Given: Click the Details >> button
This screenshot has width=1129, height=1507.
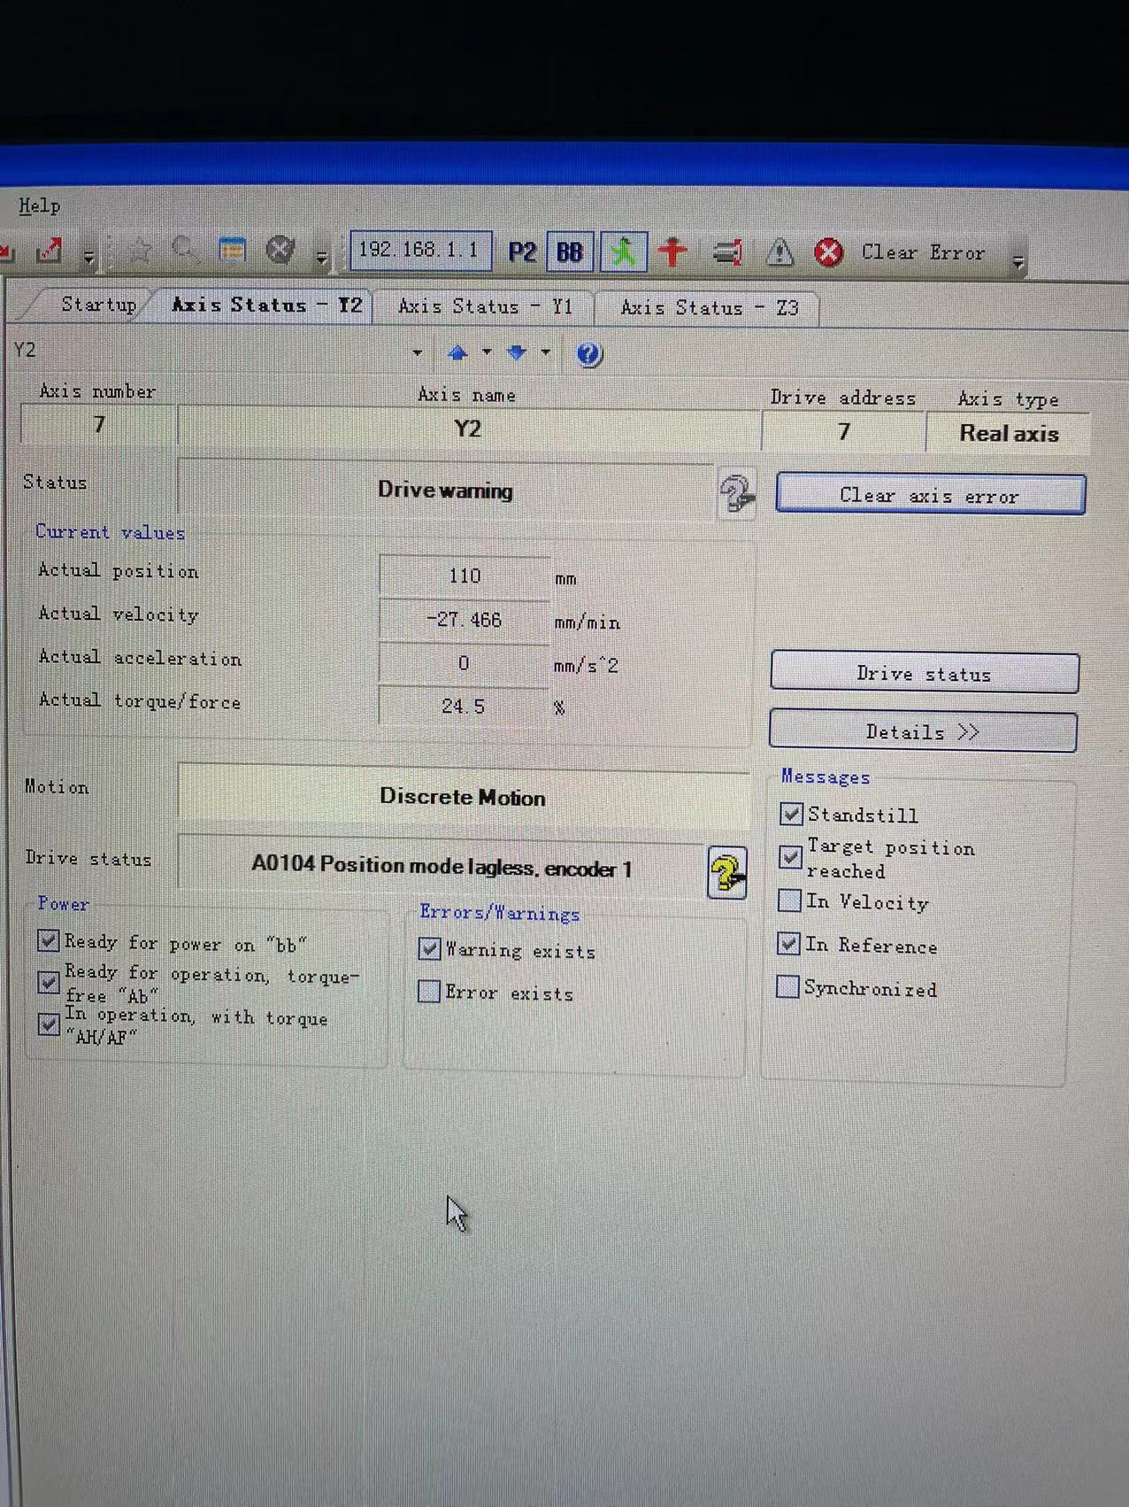Looking at the screenshot, I should tap(923, 732).
